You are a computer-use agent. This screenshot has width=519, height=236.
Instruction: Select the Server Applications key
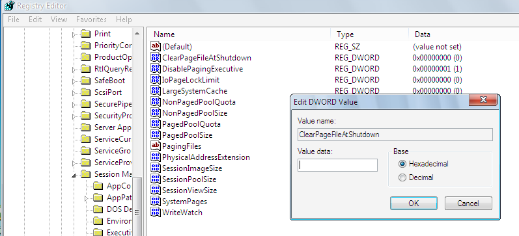[x=113, y=127]
